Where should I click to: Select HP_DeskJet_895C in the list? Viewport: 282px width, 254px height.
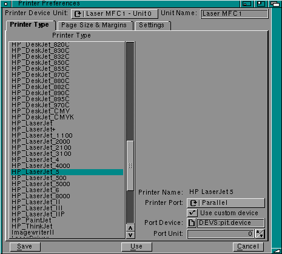point(67,99)
